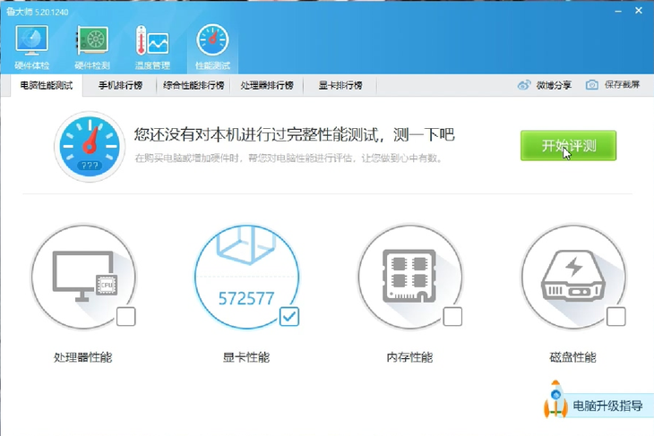Tick the 磁盘性能 checkbox
Viewport: 654px width, 436px height.
coord(615,316)
